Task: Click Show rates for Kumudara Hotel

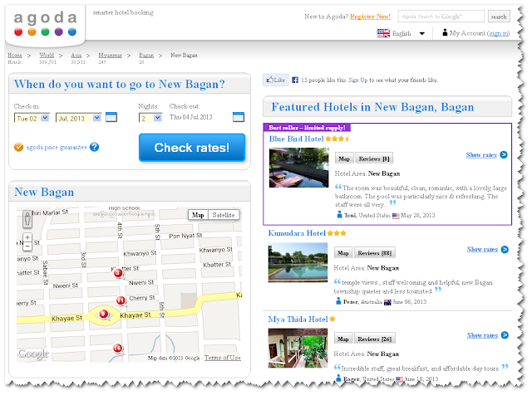Action: click(482, 249)
